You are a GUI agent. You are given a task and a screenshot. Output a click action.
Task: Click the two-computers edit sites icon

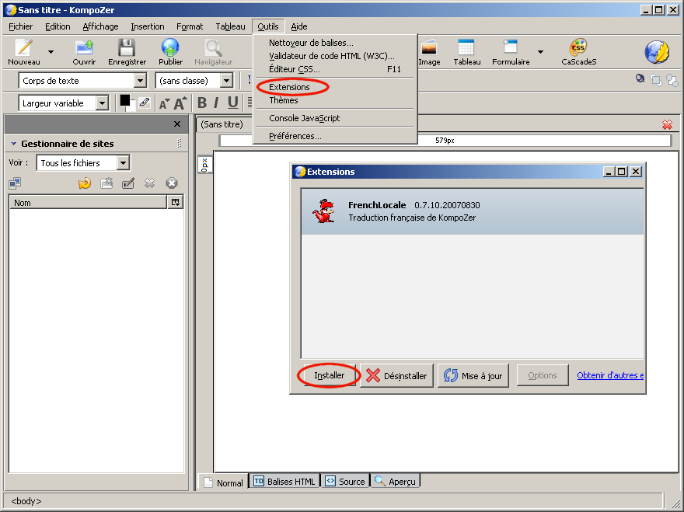(15, 183)
